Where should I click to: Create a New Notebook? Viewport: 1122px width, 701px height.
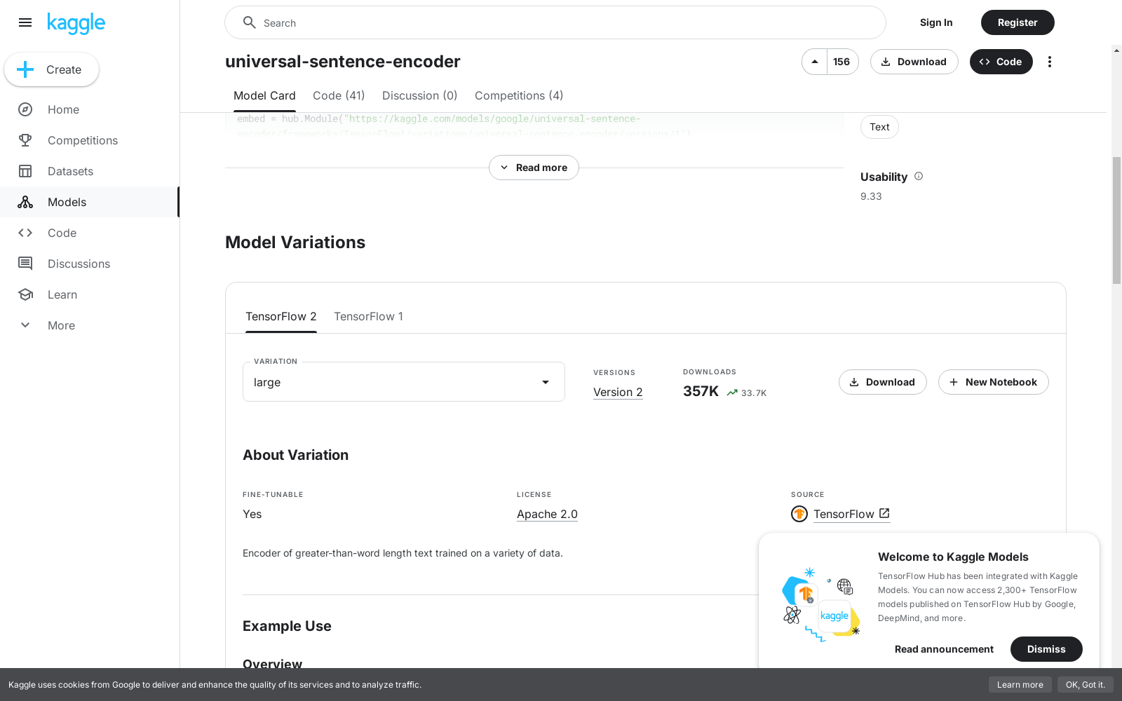point(994,382)
